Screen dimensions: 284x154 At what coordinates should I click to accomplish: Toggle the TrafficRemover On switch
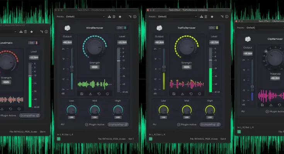pyautogui.click(x=213, y=28)
